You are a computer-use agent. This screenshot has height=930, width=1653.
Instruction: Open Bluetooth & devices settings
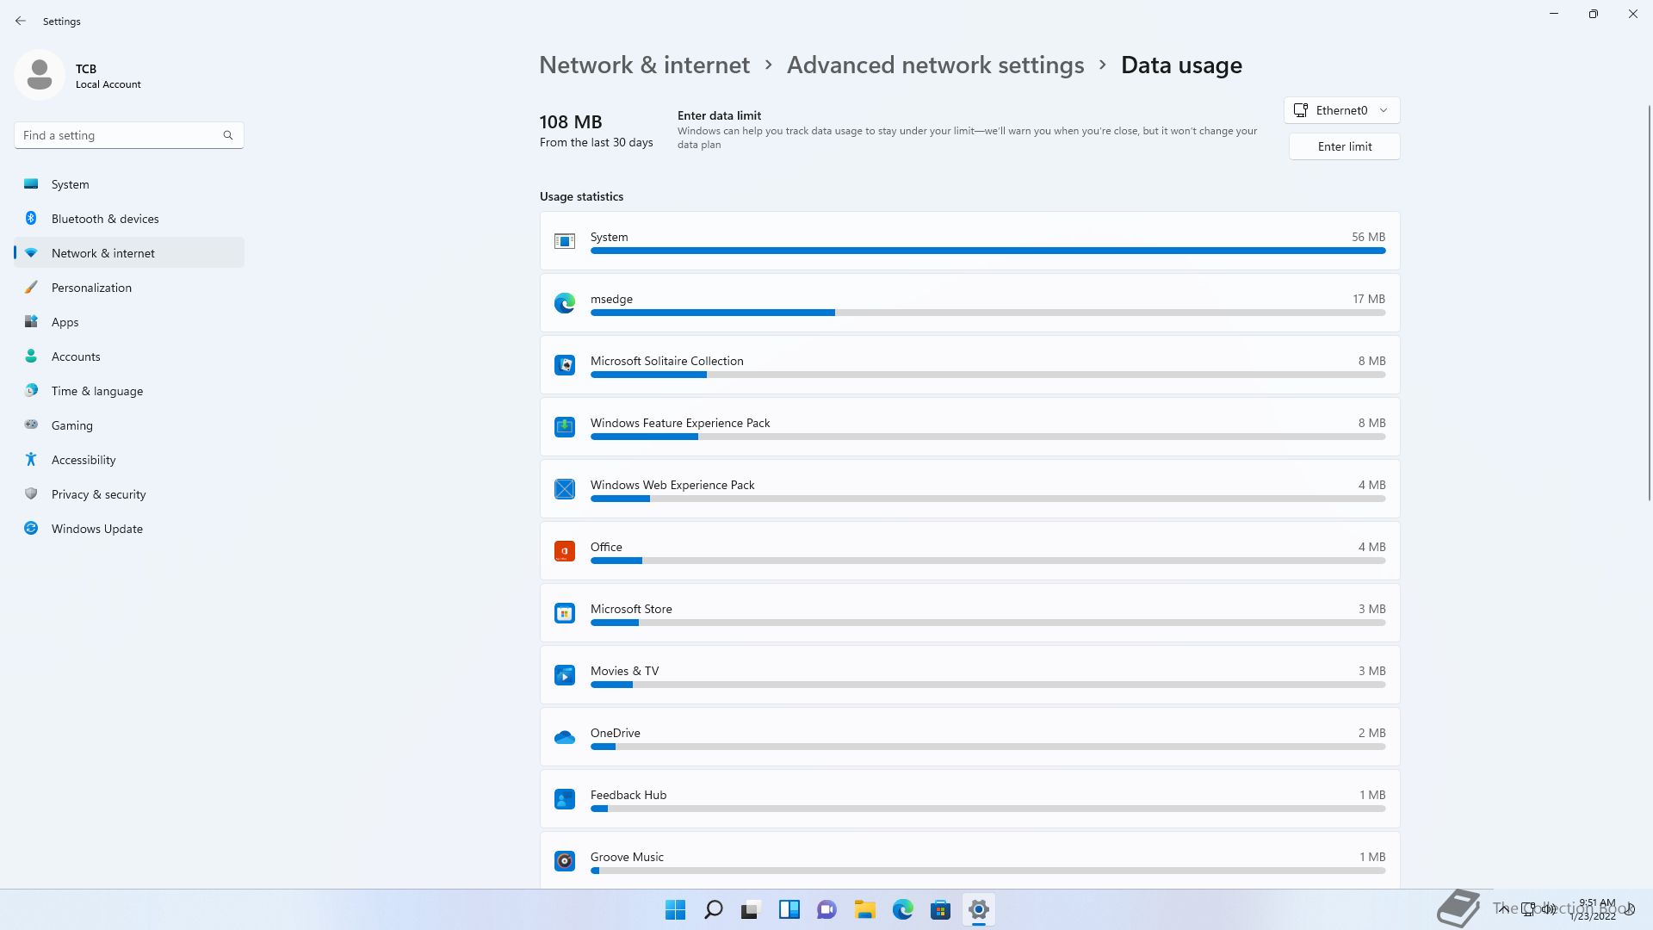point(129,219)
